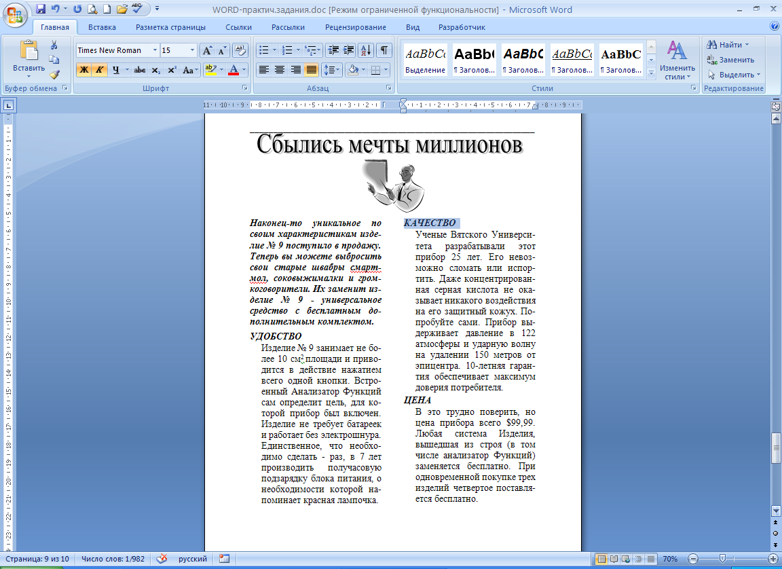Click the Число слов word count
Viewport: 782px width, 569px height.
coord(113,559)
